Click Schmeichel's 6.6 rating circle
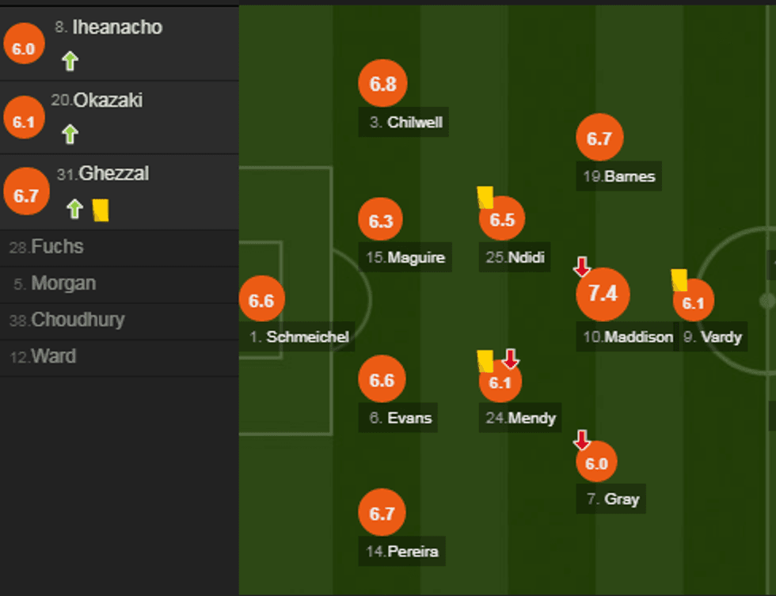Viewport: 776px width, 596px height. point(261,301)
